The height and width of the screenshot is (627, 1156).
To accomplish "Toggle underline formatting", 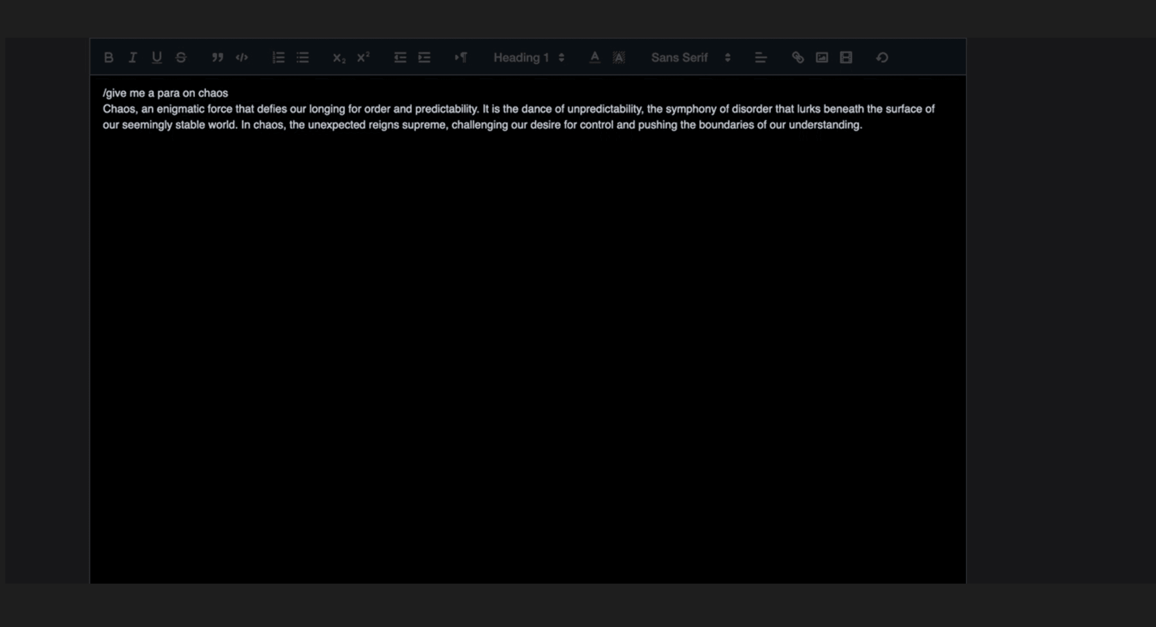I will tap(157, 57).
